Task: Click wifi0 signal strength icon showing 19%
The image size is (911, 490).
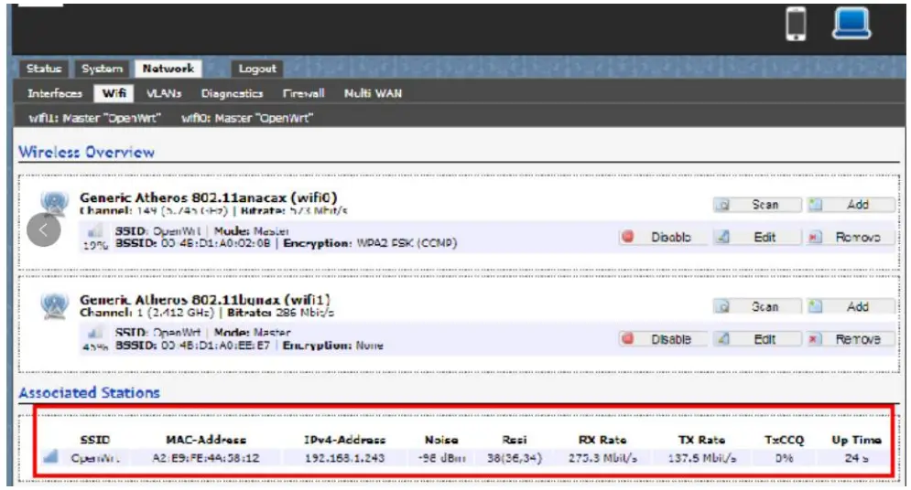Action: click(x=94, y=231)
